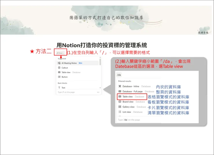Screen dimensions: 214x155
Task: Pick Button from the Suggested list
Action: point(78,77)
